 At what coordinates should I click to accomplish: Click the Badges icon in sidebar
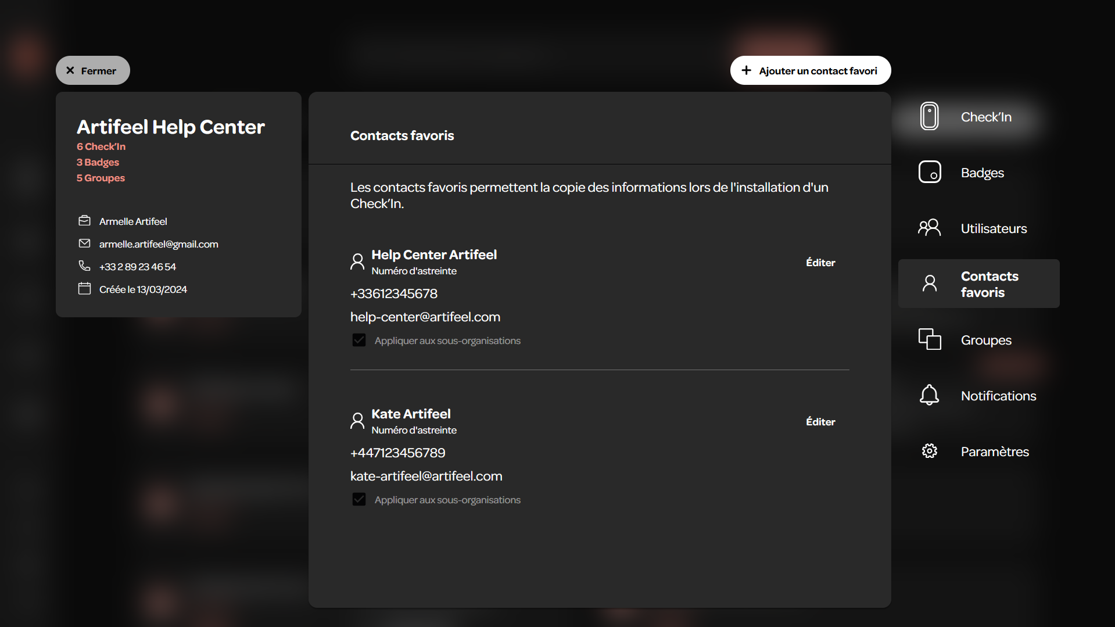click(x=930, y=172)
